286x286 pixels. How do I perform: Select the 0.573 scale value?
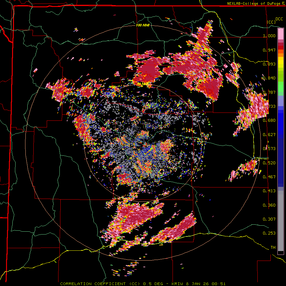pos(269,149)
